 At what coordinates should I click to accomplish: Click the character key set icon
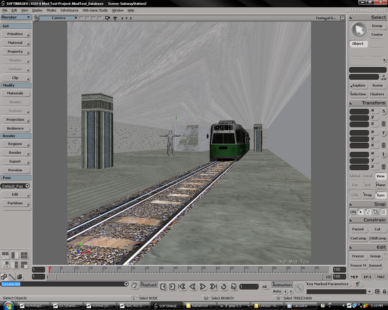357,284
